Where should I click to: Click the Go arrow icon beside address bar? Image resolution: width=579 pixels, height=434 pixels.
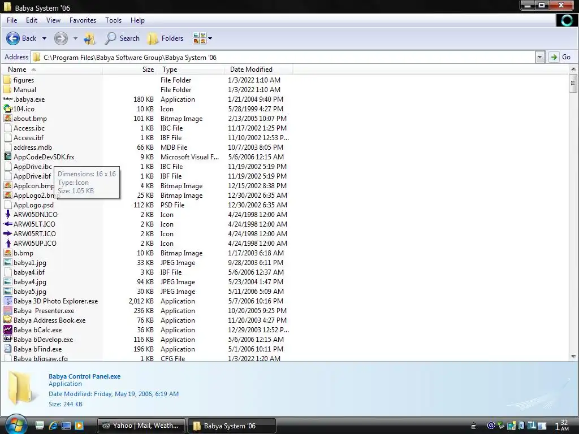[x=554, y=57]
